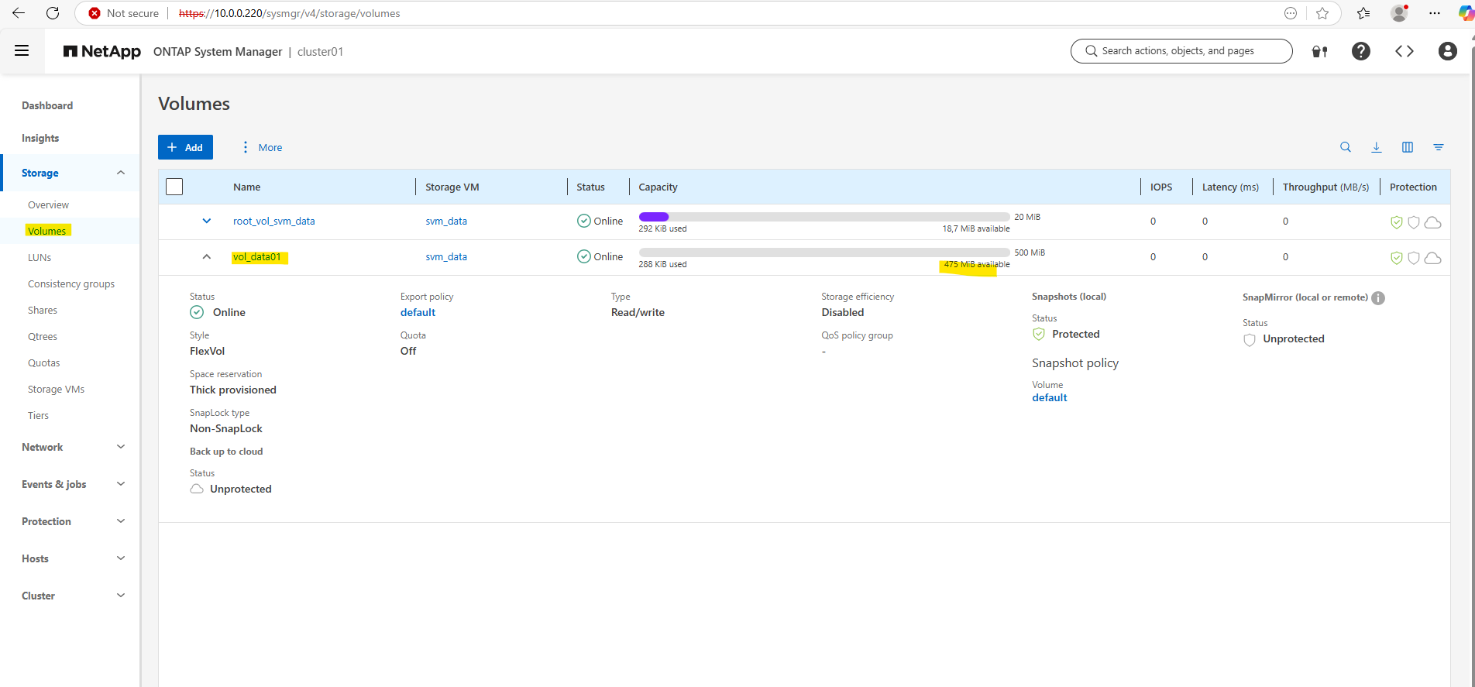Open the user account profile icon
The width and height of the screenshot is (1475, 687).
click(1447, 51)
